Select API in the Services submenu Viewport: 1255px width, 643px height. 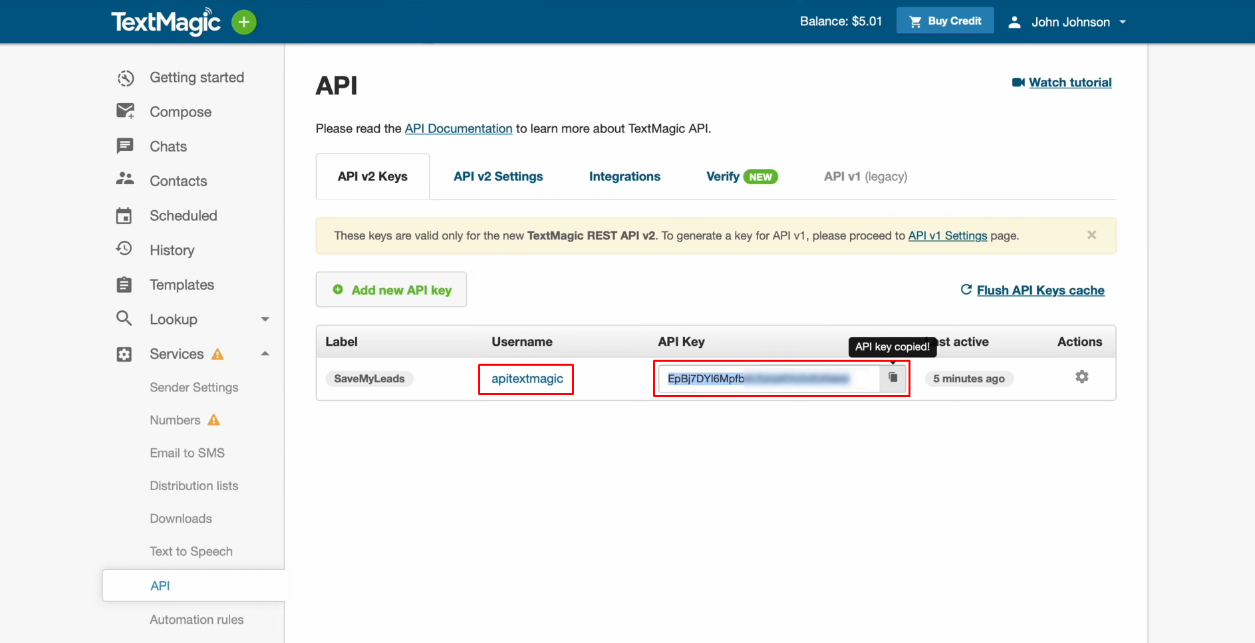pos(194,586)
